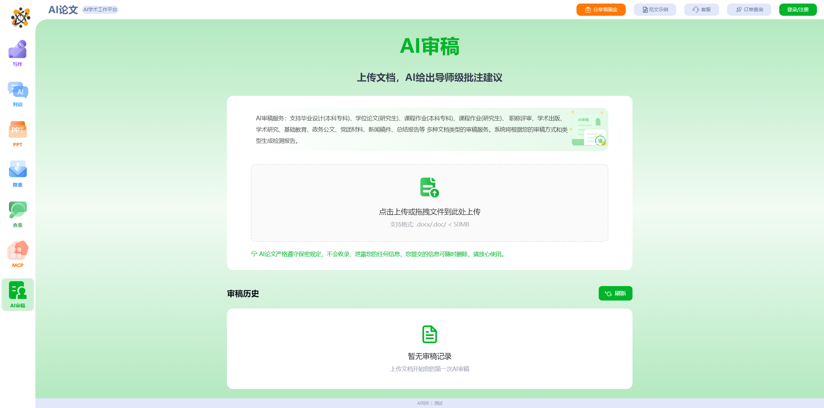Click the green file upload icon
This screenshot has height=408, width=824.
(x=429, y=187)
